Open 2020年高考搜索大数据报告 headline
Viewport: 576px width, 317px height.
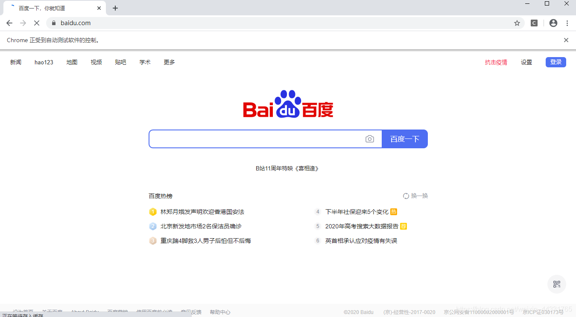pos(362,226)
